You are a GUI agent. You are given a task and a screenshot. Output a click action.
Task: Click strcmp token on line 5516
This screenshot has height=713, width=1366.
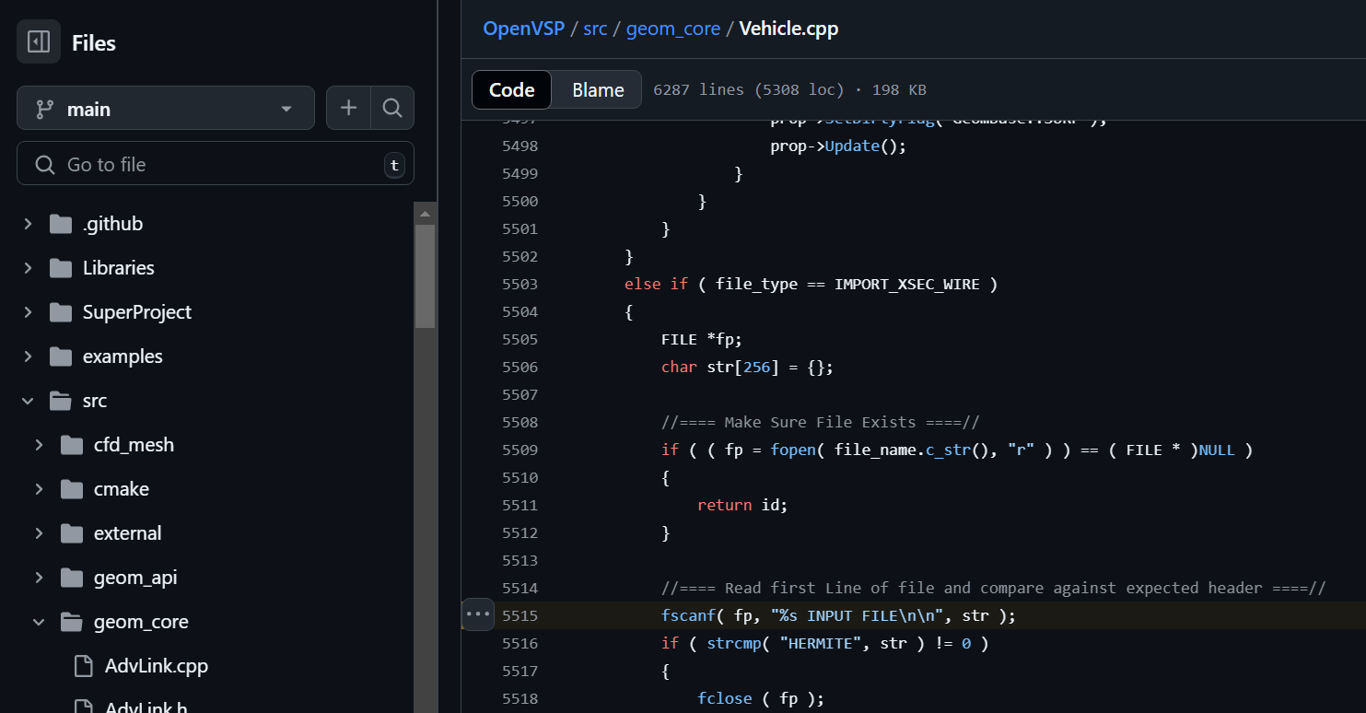(734, 643)
